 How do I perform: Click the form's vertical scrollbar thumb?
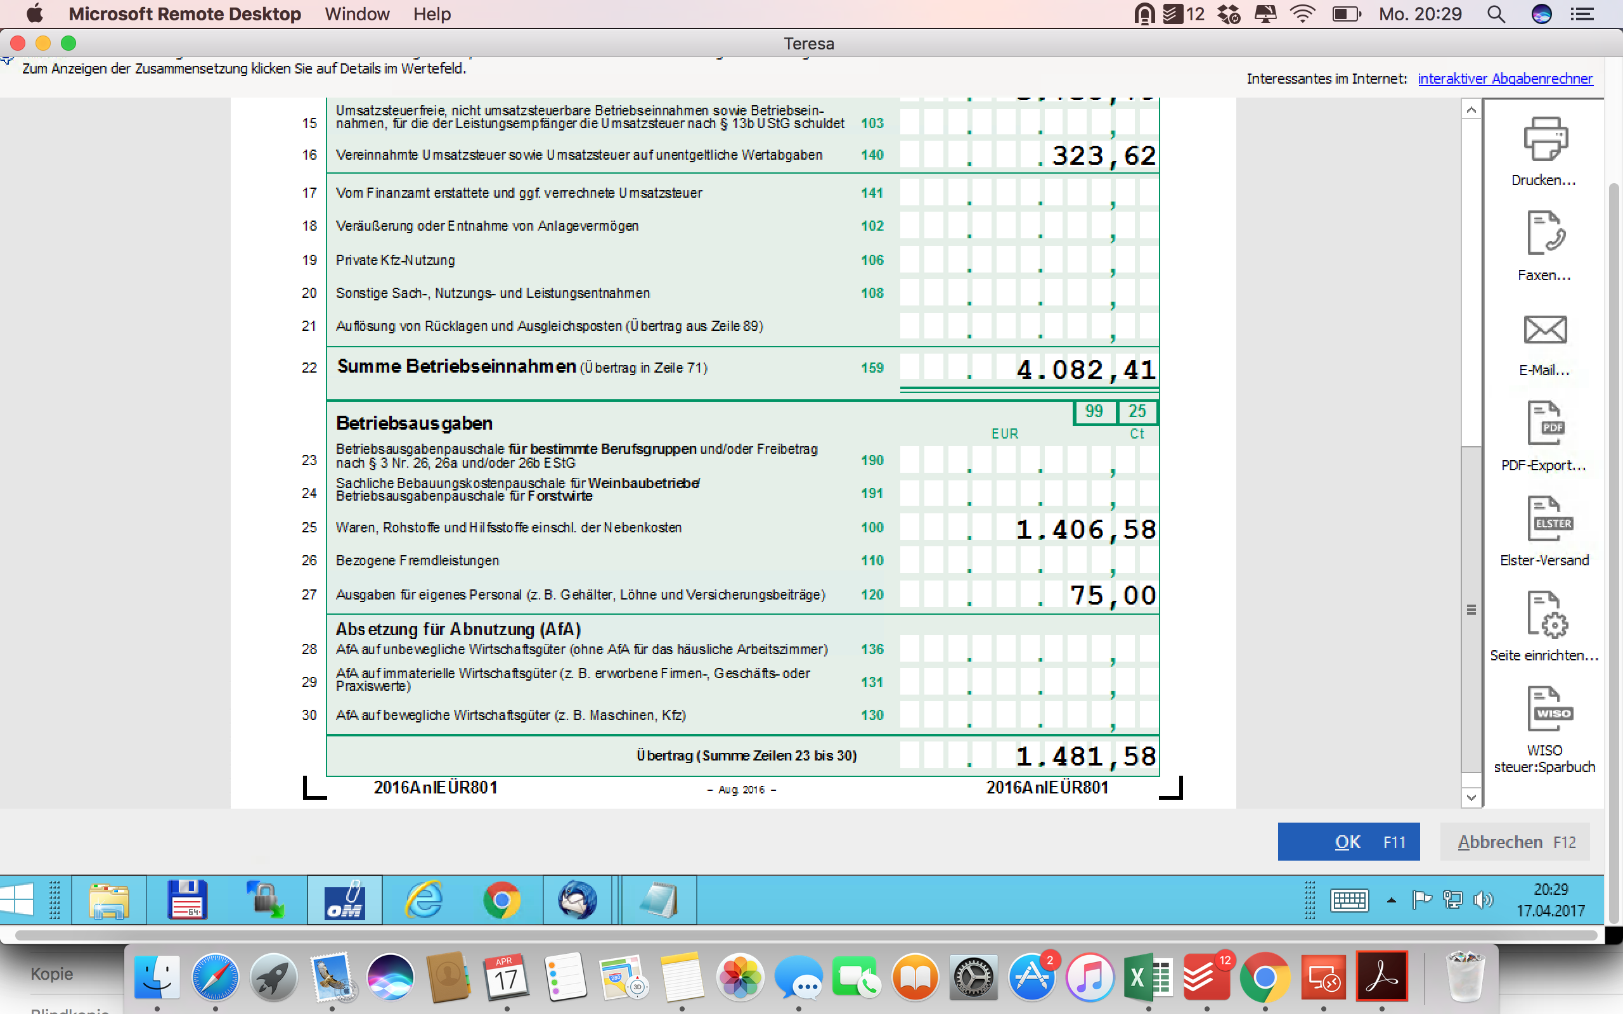click(x=1471, y=609)
